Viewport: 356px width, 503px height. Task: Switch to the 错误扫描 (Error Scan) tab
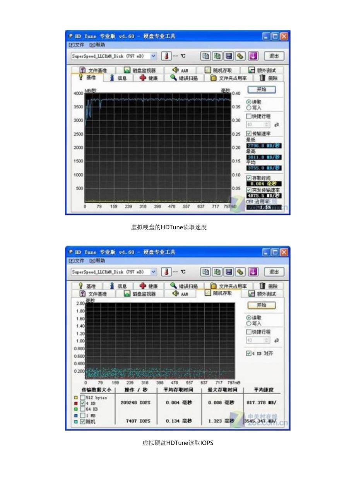tap(184, 78)
